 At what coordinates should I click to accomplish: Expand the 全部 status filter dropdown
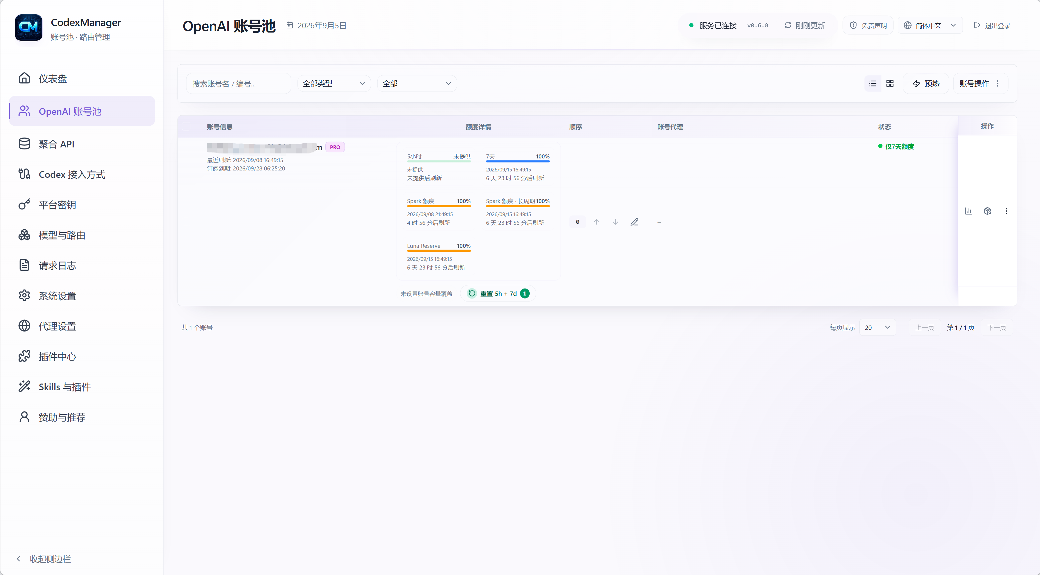[x=417, y=83]
